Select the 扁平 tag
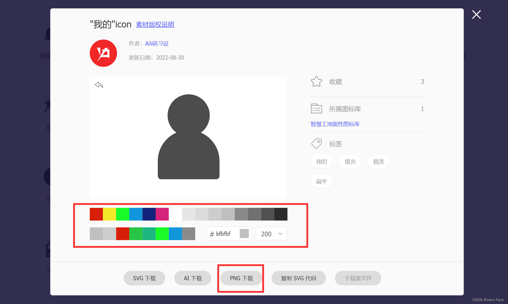Viewport: 508px width, 304px height. (x=322, y=182)
